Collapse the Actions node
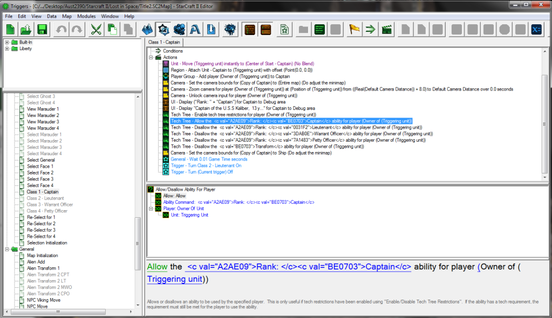The height and width of the screenshot is (318, 552). pos(151,57)
